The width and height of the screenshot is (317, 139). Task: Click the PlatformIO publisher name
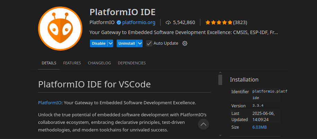102,22
